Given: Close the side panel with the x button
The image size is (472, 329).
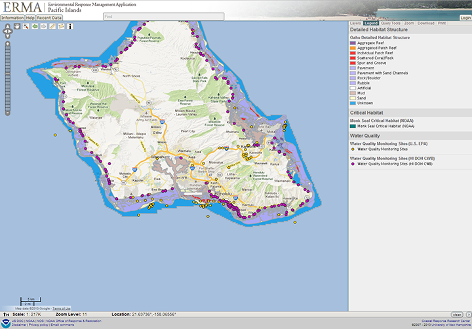Looking at the screenshot, I should pyautogui.click(x=469, y=314).
